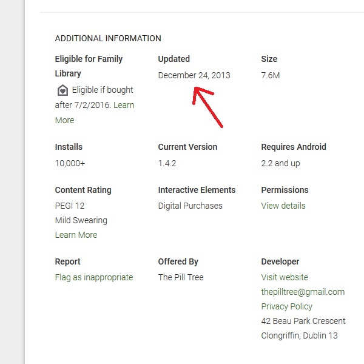
Task: Click the '2.2 and up' Android requirement
Action: point(280,163)
